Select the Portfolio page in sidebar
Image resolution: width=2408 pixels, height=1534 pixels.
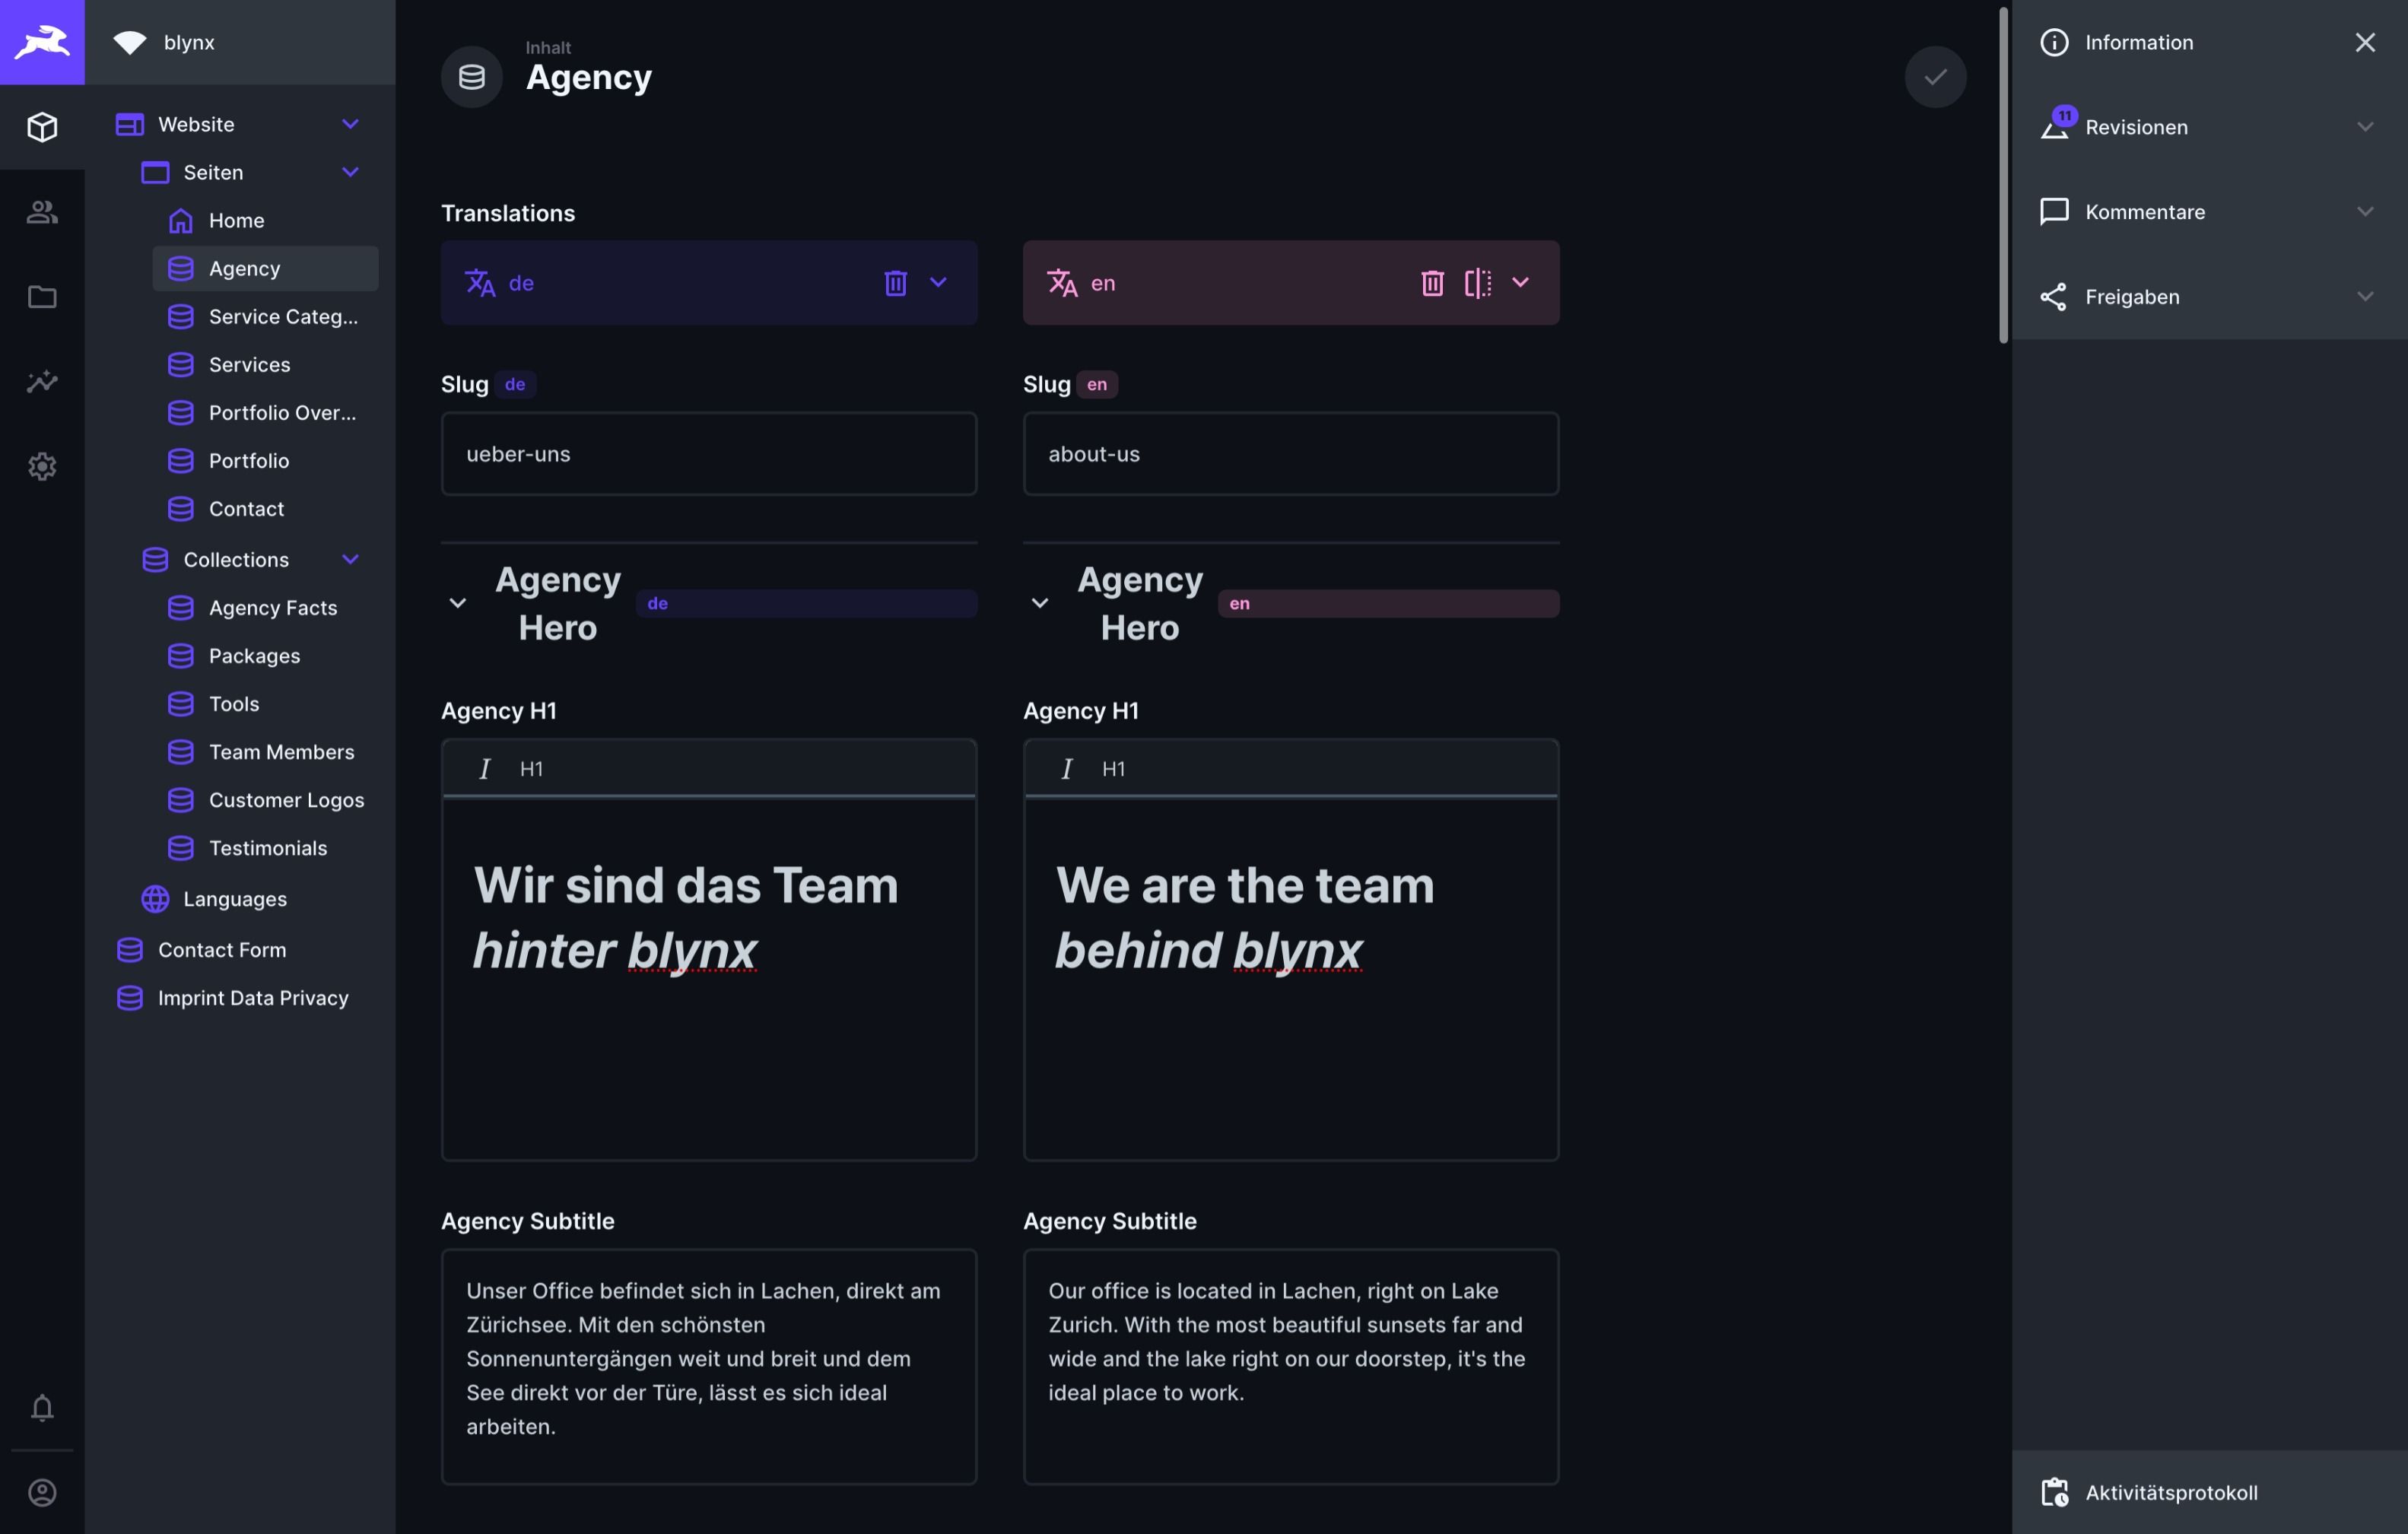click(x=249, y=461)
